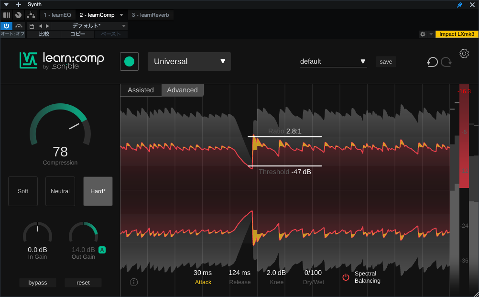Click the save preset button
This screenshot has width=479, height=297.
(385, 62)
